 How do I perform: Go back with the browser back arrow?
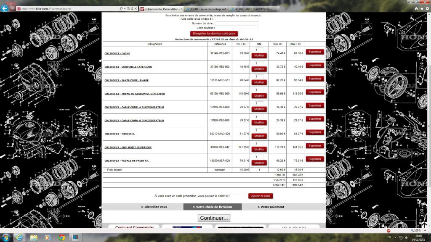point(4,8)
